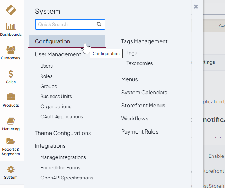Open Taxonomies under Tags Management

(x=139, y=63)
